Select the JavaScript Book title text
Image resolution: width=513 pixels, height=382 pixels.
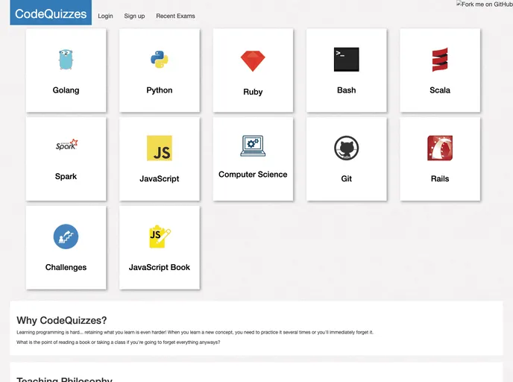[160, 267]
